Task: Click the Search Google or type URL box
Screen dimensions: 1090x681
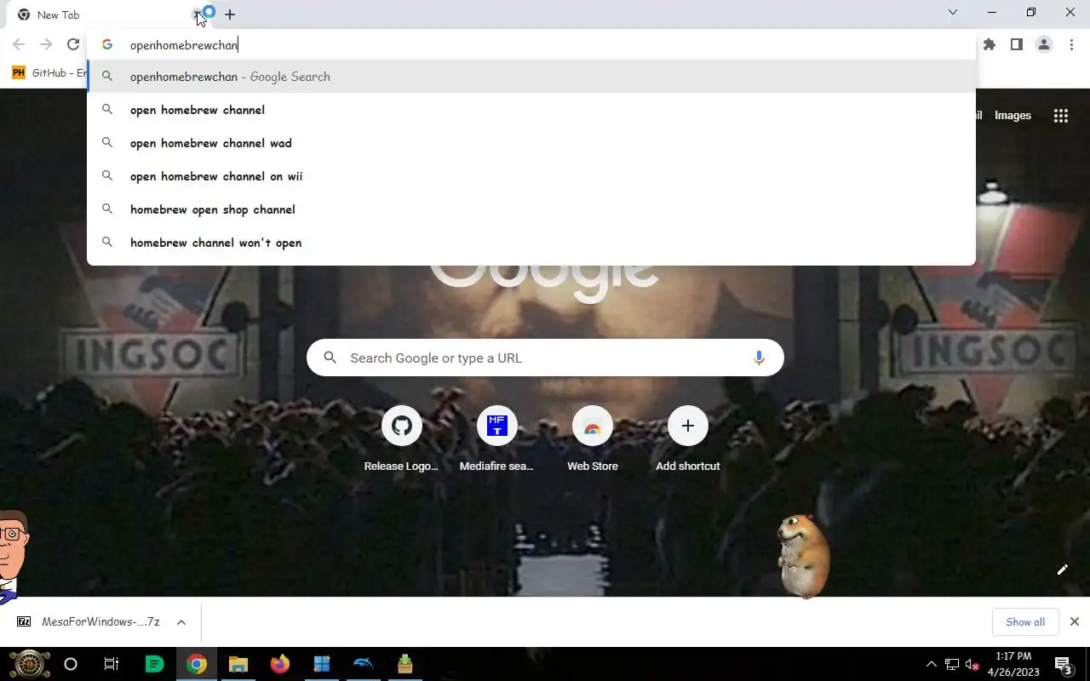Action: pyautogui.click(x=545, y=358)
